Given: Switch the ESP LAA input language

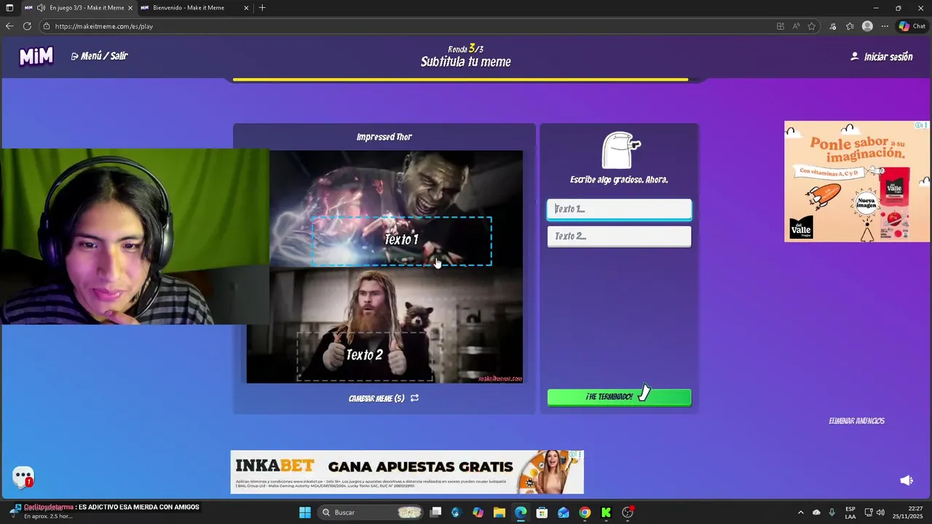Looking at the screenshot, I should (x=850, y=512).
